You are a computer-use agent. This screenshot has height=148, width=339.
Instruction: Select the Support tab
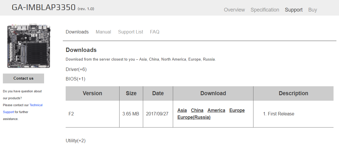(293, 10)
